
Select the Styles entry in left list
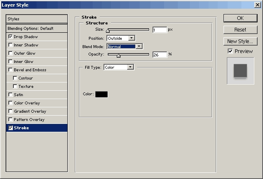(x=37, y=19)
